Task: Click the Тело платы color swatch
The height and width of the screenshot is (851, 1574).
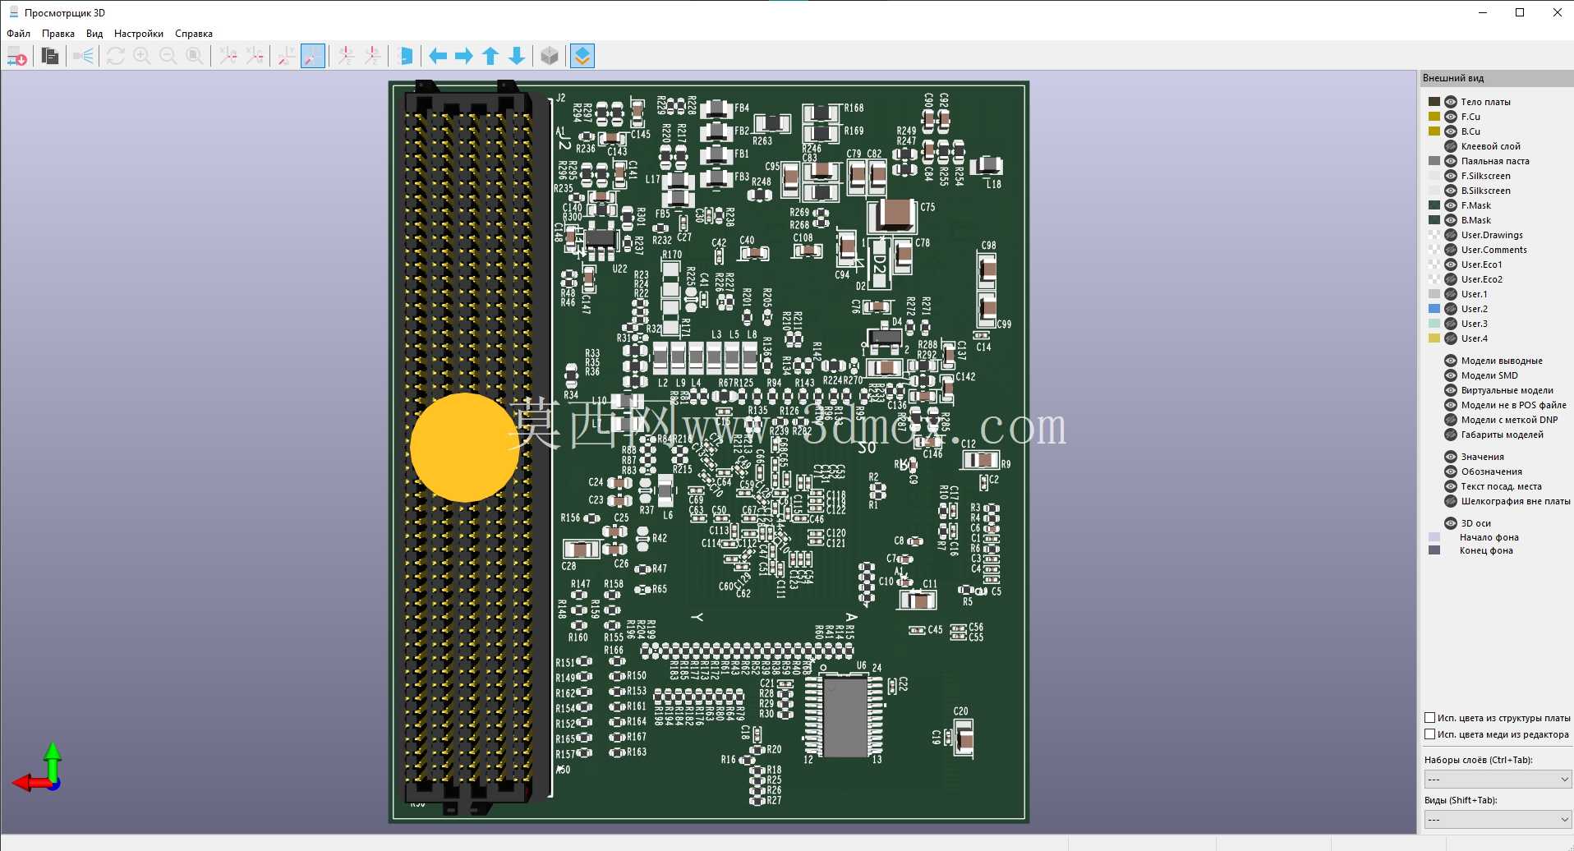Action: pos(1434,102)
